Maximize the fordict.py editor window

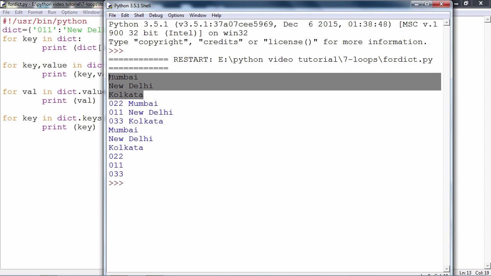coord(466,3)
